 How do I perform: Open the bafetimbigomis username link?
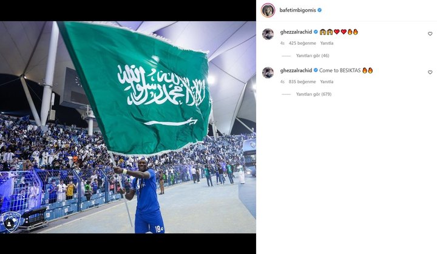click(x=297, y=10)
